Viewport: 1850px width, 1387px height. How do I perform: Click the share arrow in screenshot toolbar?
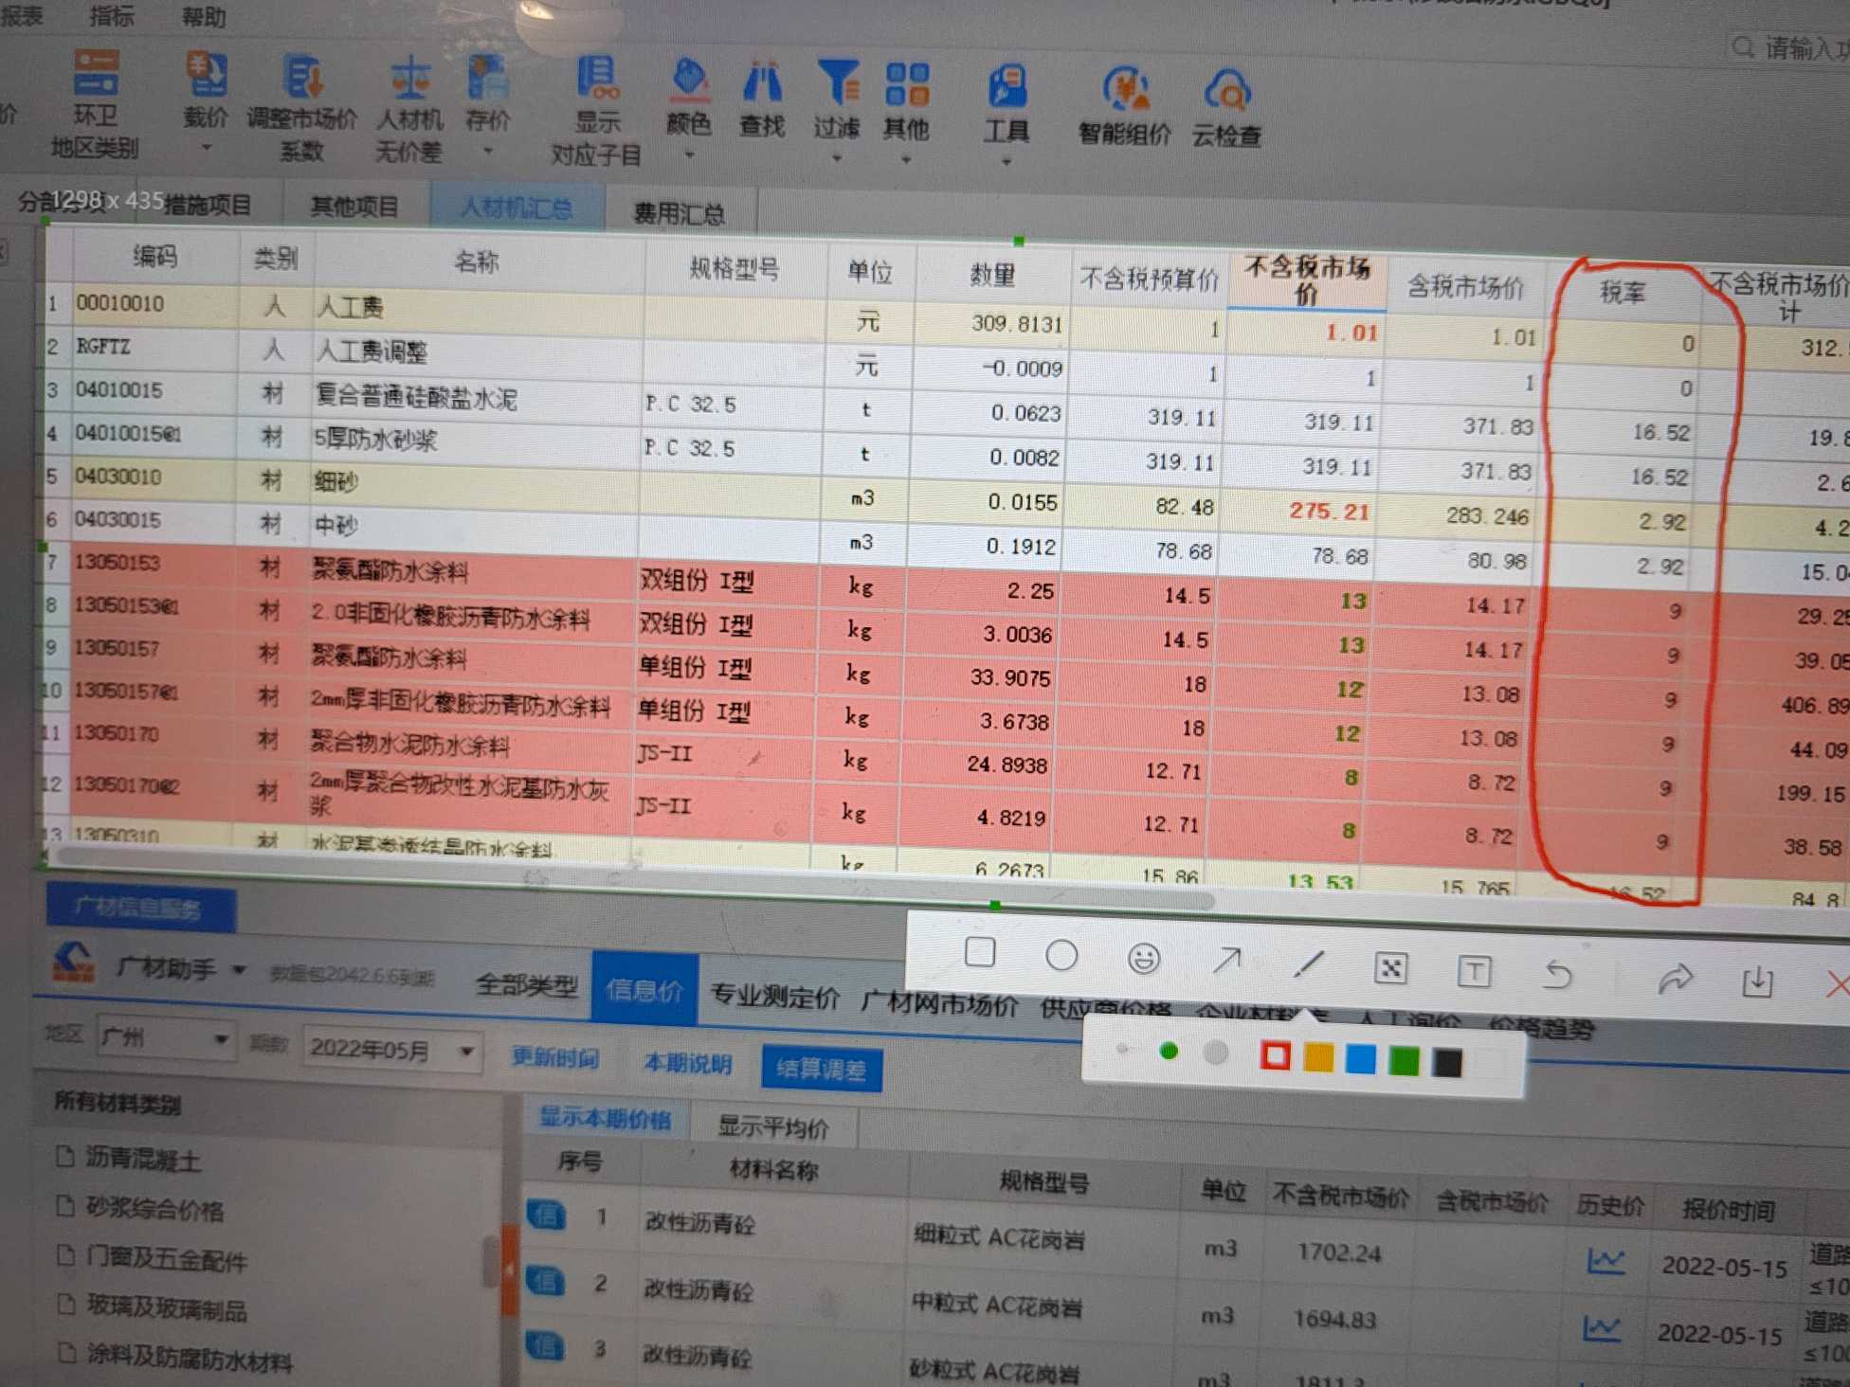(1675, 979)
